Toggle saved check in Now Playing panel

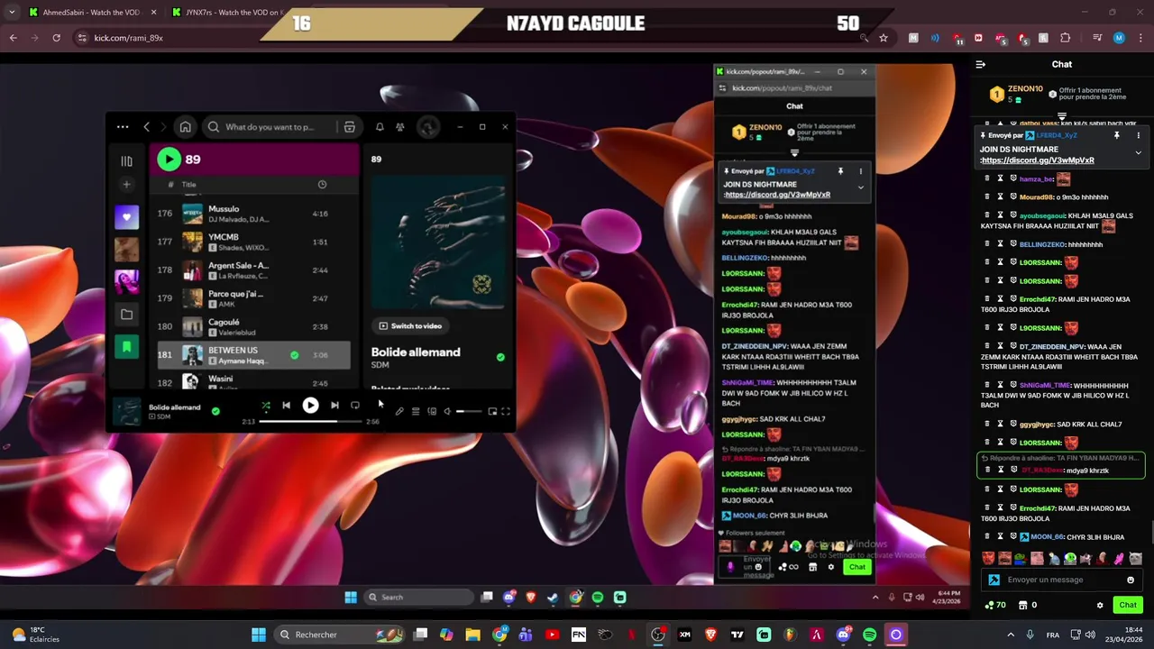[500, 357]
